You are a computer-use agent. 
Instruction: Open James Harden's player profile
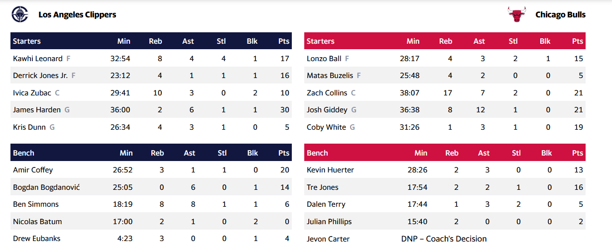(37, 110)
